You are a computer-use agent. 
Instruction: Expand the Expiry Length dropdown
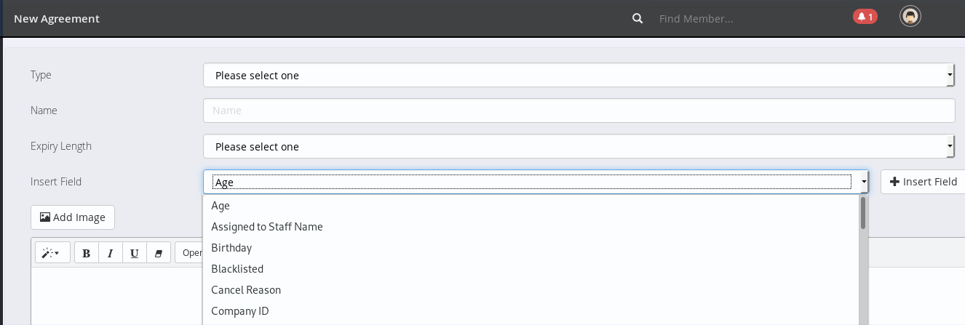point(579,146)
